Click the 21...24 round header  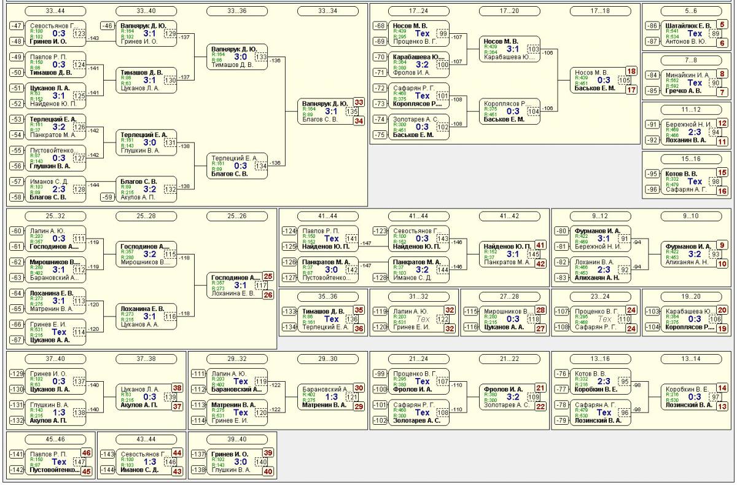[x=419, y=359]
